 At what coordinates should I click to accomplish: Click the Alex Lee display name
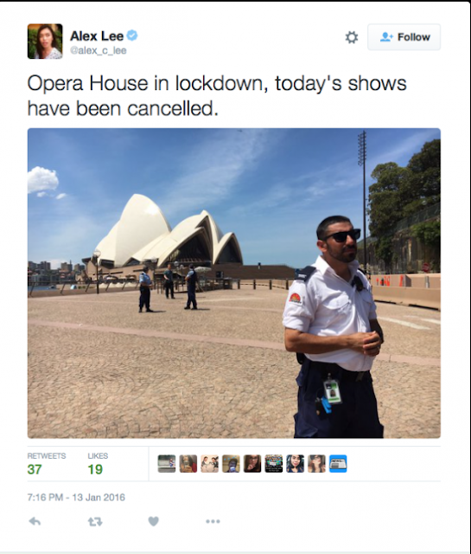pos(97,35)
